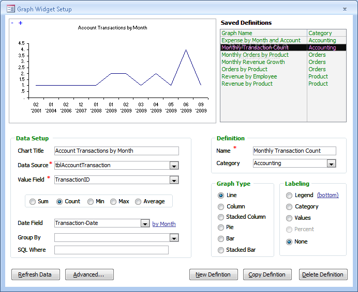Open the Group By dropdown arrow
This screenshot has height=292, width=358.
pyautogui.click(x=174, y=238)
